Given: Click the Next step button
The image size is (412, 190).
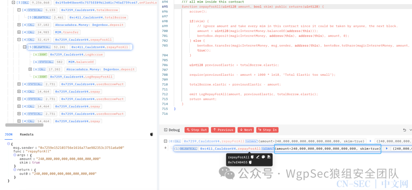Looking at the screenshot, I should point(246,130).
